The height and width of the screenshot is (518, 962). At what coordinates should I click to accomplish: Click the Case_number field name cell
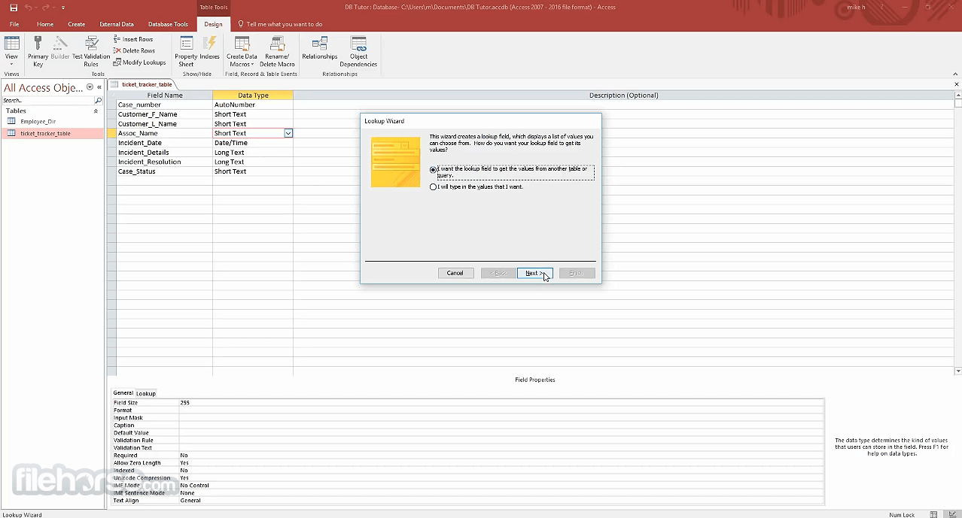164,105
